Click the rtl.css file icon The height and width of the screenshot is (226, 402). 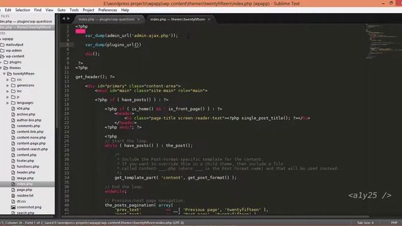pyautogui.click(x=13, y=202)
